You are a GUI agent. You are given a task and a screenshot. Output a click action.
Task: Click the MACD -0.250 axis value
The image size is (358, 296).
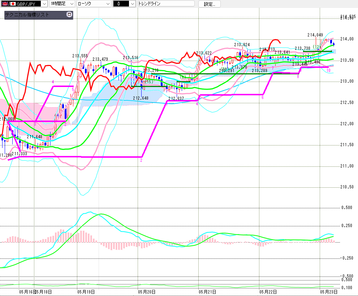click(346, 258)
